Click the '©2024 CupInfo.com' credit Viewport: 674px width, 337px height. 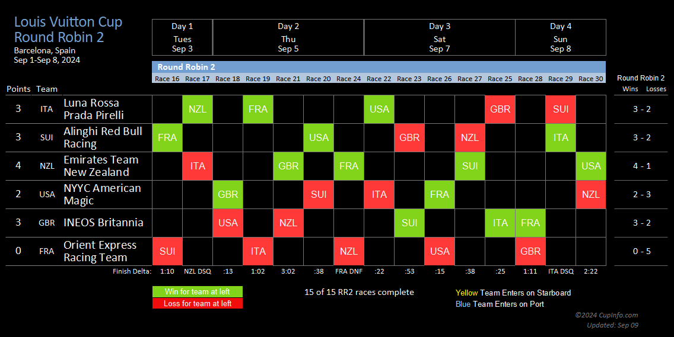606,315
